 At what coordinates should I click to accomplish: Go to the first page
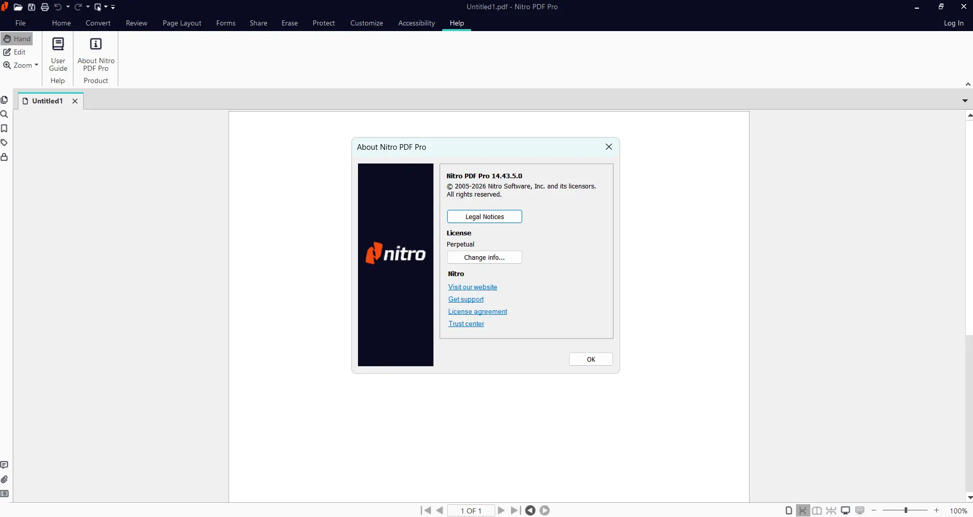[x=426, y=510]
